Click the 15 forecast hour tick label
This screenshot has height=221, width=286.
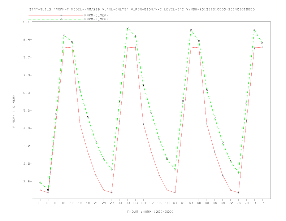coord(80,203)
